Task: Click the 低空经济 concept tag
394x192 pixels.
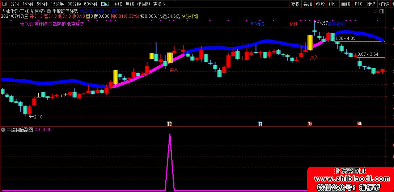Action: (x=75, y=24)
